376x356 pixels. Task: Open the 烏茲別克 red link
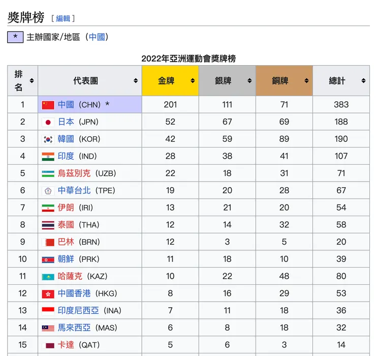coord(74,173)
